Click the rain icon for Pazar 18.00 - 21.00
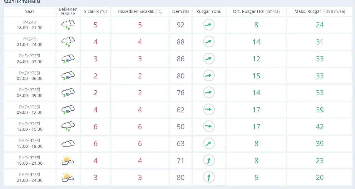This screenshot has width=355, height=189. click(x=68, y=25)
